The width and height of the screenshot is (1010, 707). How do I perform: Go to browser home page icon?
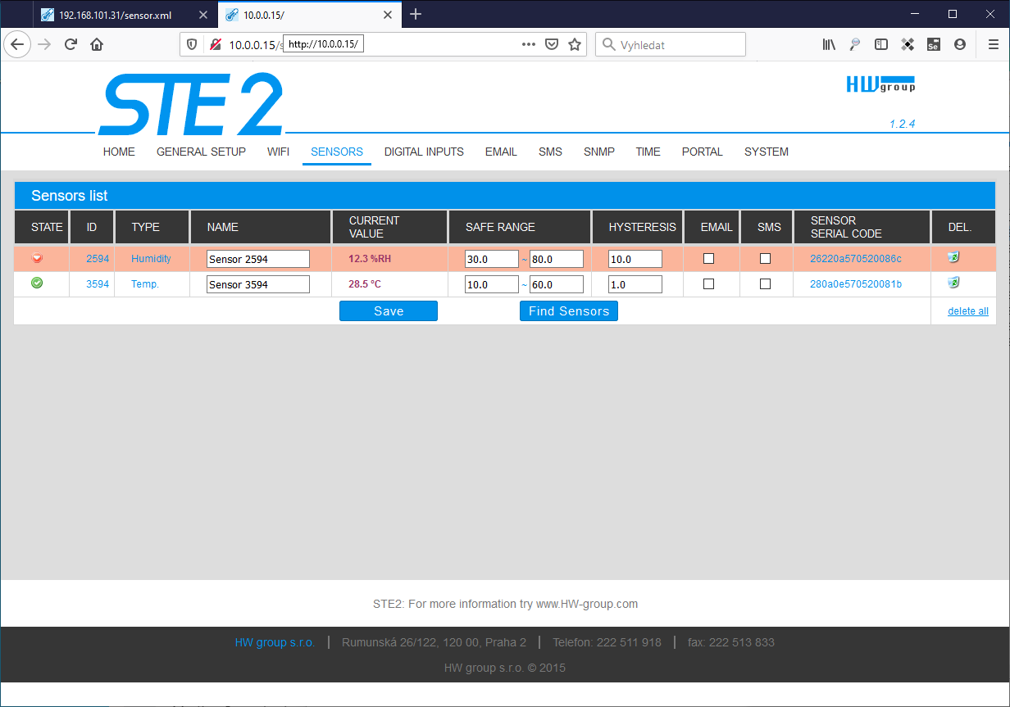tap(97, 45)
